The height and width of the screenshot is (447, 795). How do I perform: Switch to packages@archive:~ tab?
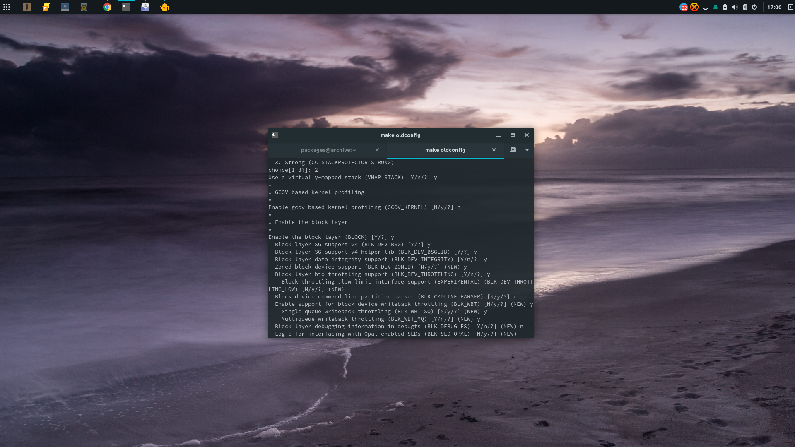[328, 150]
